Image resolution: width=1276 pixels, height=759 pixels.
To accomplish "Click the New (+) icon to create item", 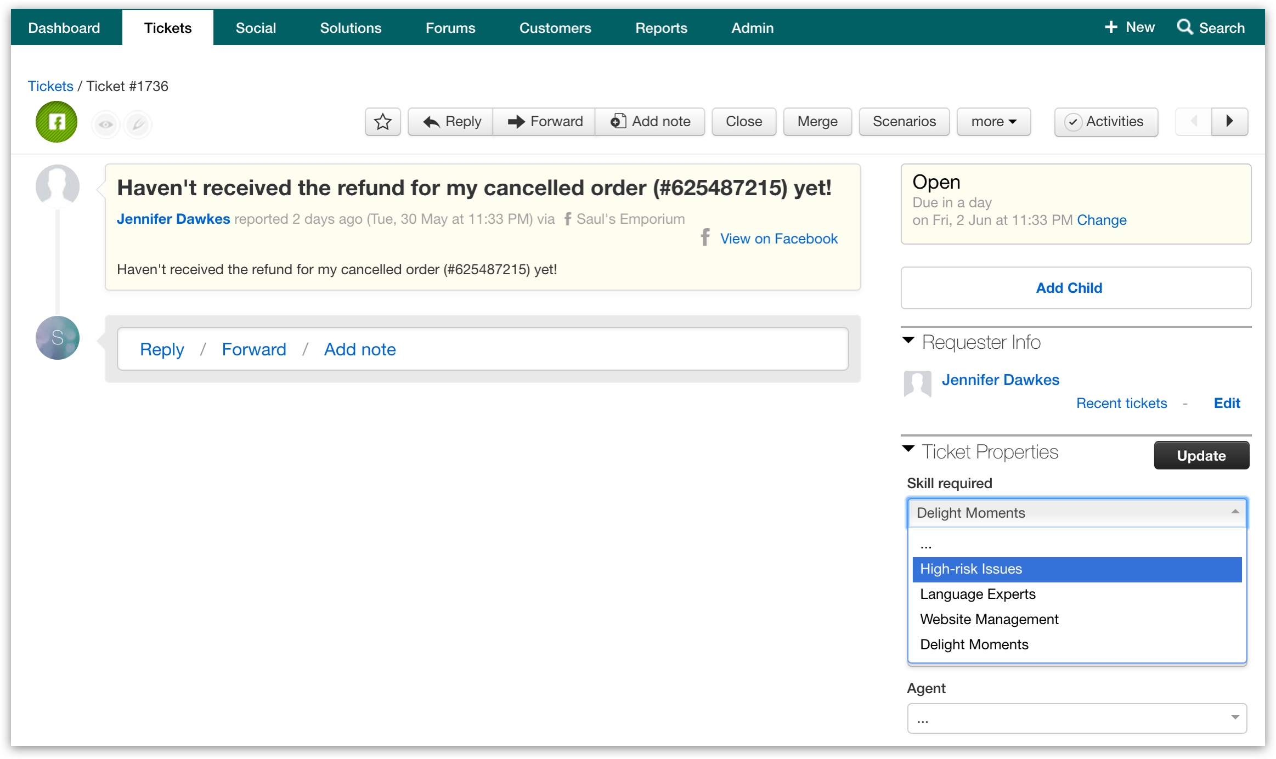I will pyautogui.click(x=1110, y=26).
